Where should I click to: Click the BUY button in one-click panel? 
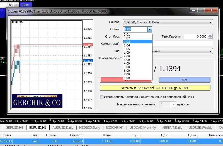click(x=26, y=5)
